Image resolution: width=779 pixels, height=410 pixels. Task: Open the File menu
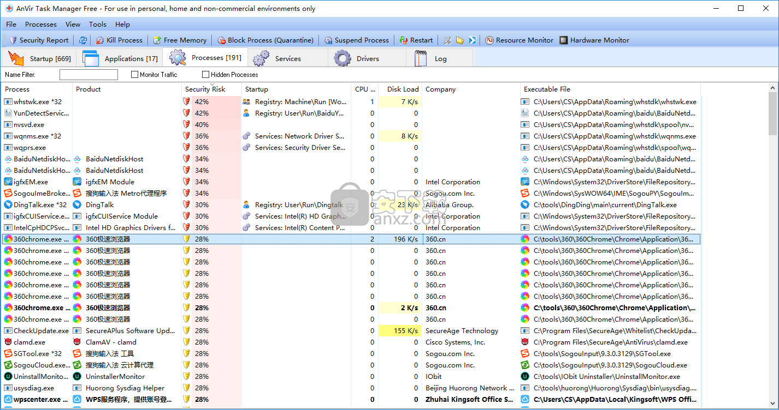[x=11, y=24]
